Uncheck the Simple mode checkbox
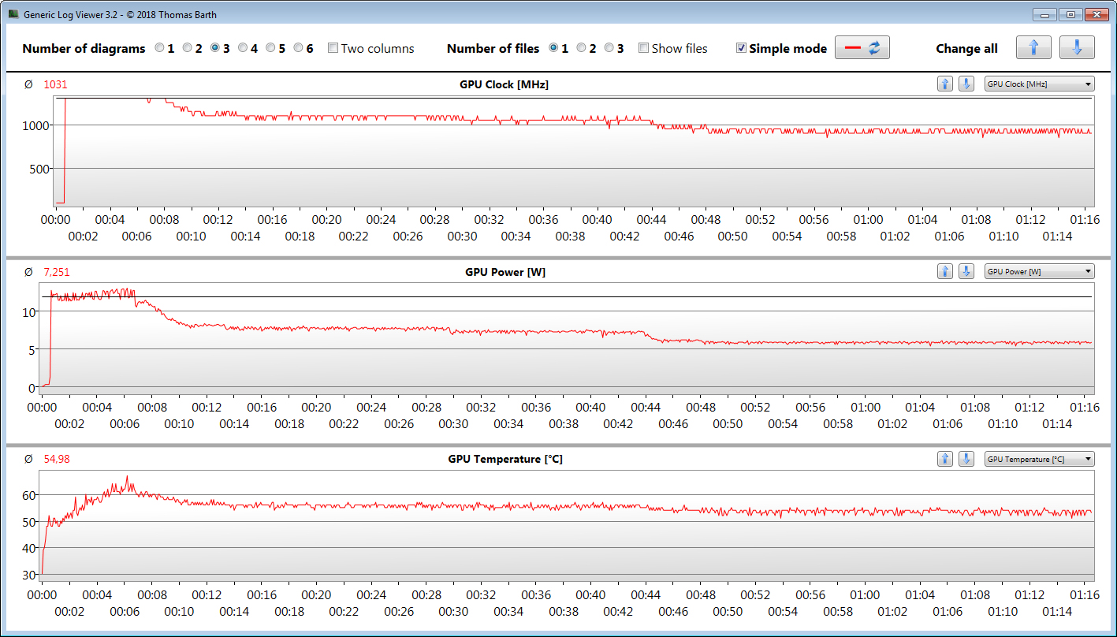1117x637 pixels. tap(741, 48)
